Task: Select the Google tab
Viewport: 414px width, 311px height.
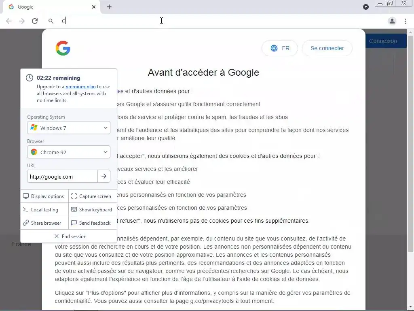Action: 51,7
